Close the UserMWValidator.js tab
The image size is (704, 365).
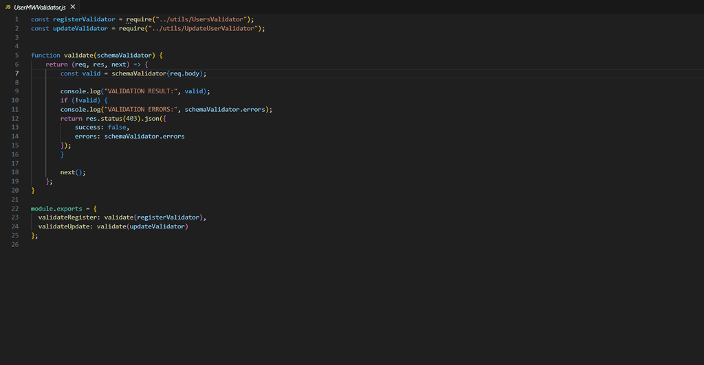pos(73,6)
